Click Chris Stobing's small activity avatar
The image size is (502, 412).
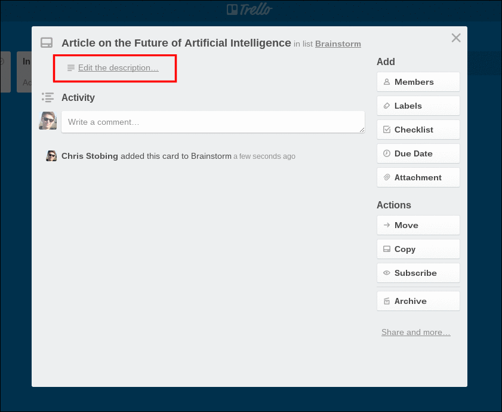point(51,156)
